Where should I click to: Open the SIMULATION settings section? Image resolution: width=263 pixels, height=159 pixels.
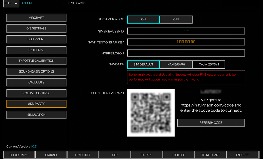[x=36, y=115]
